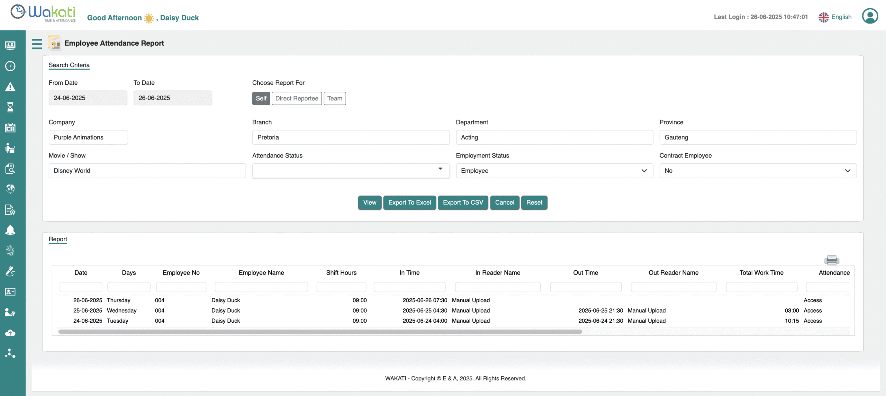Select the Team report option
This screenshot has height=396, width=886.
pyautogui.click(x=335, y=98)
